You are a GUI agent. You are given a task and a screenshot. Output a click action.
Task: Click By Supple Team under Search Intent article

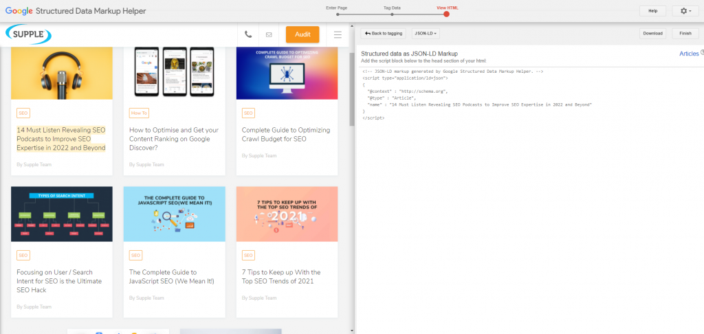click(x=34, y=307)
